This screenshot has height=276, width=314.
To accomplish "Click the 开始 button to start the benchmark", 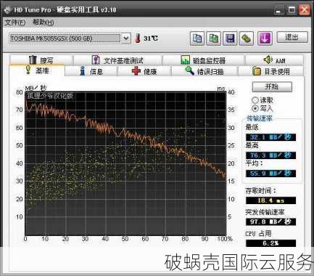I will pos(272,86).
